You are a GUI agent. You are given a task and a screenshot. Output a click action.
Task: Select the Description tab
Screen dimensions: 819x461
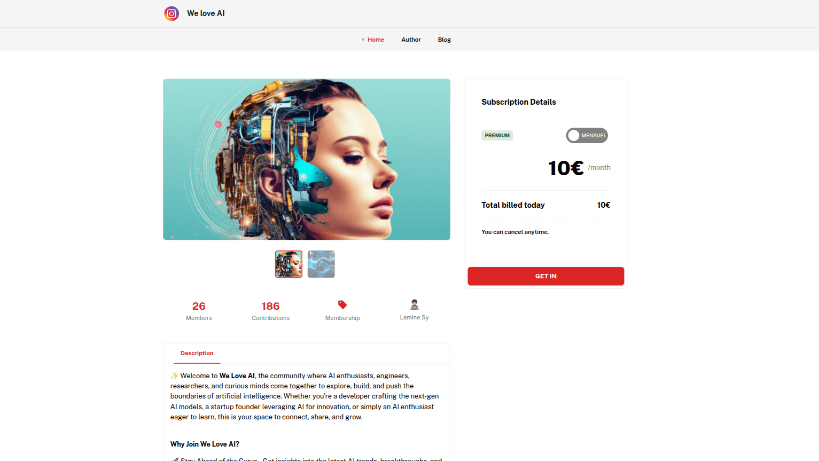point(197,353)
